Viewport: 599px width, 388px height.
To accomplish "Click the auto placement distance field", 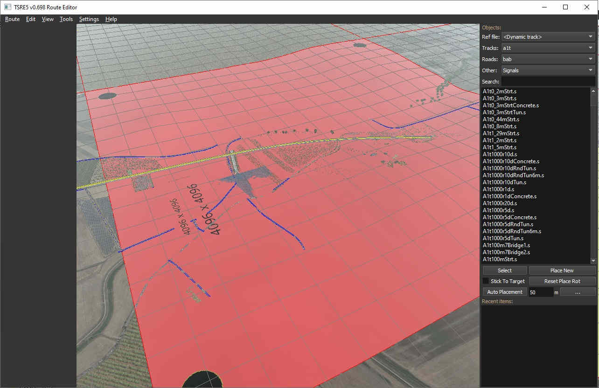I will pos(540,292).
